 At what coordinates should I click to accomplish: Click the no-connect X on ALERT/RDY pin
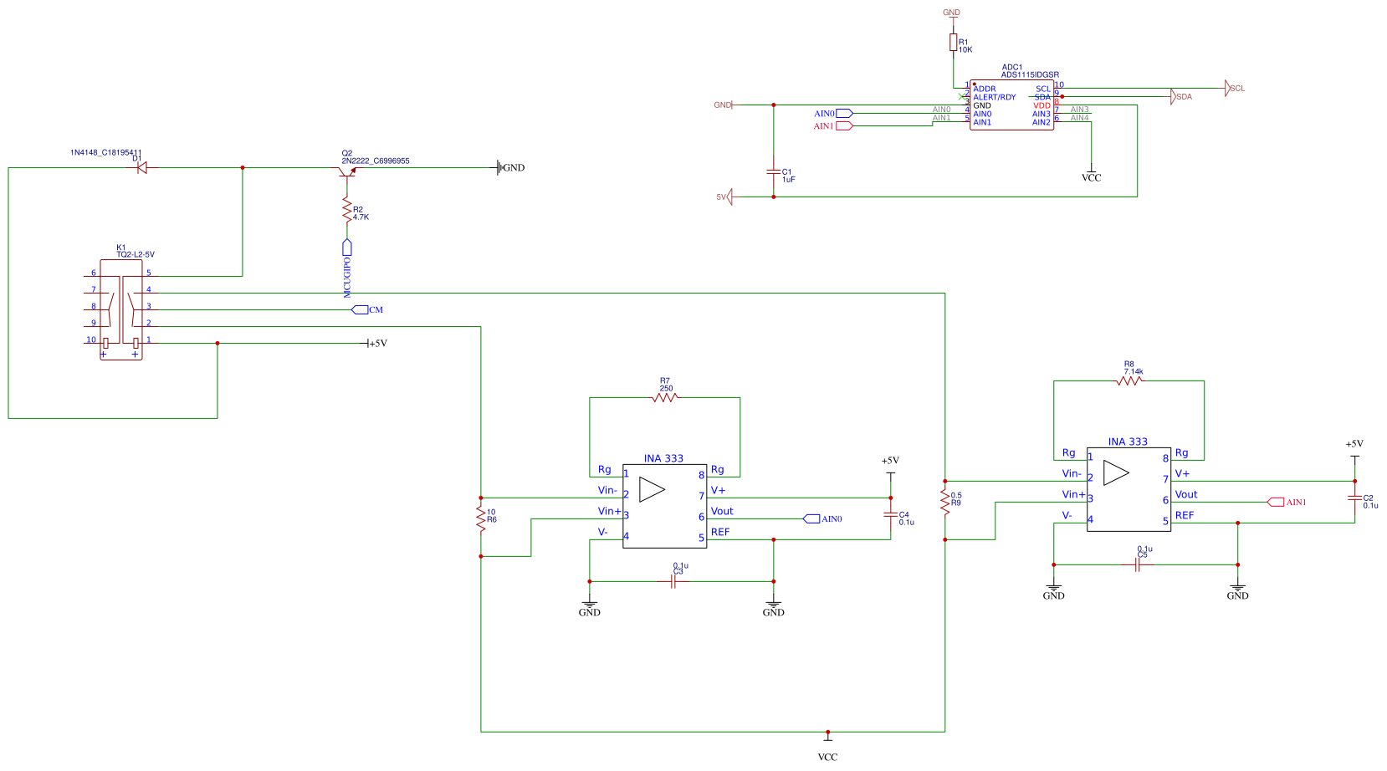pos(962,97)
